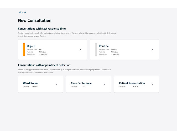
Task: Click the back arrow icon
Action: 20,12
